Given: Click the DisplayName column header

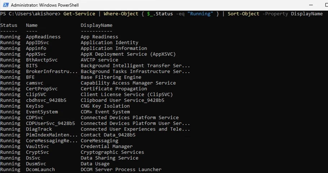Looking at the screenshot, I should click(x=97, y=25).
